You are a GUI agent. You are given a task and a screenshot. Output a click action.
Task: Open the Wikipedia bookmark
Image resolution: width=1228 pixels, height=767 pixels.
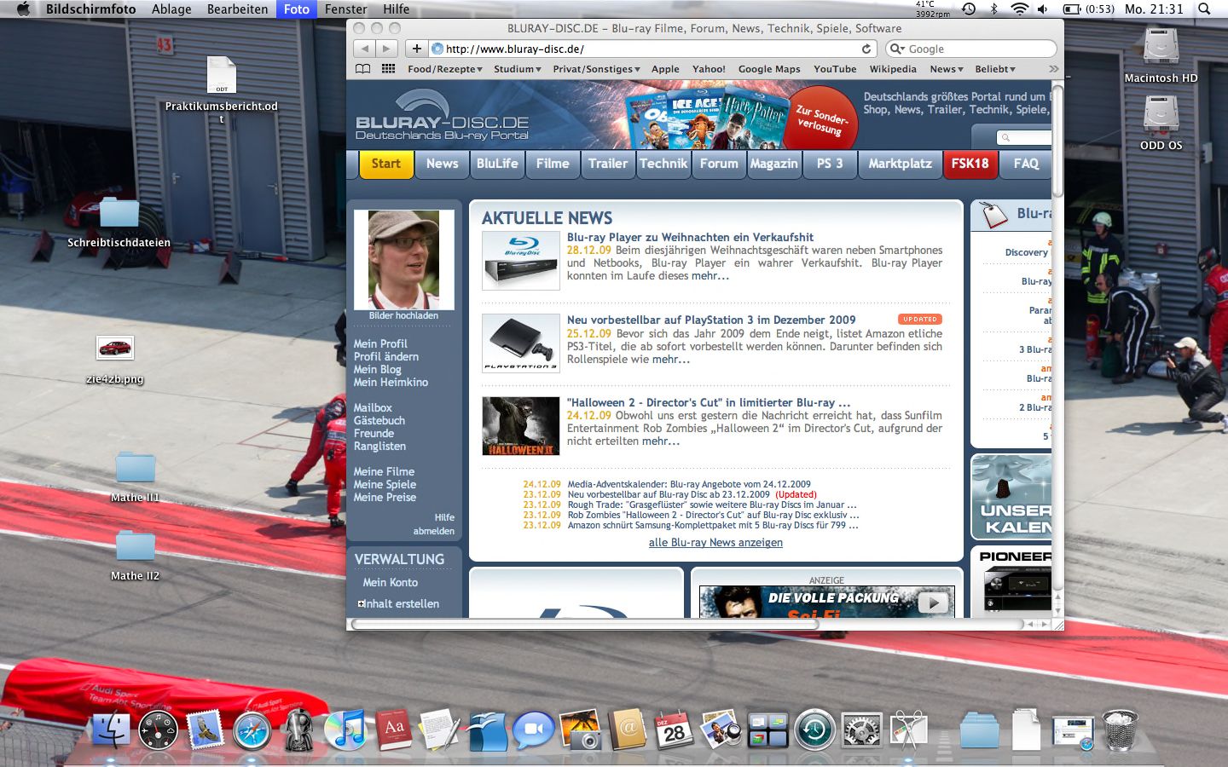[x=893, y=69]
